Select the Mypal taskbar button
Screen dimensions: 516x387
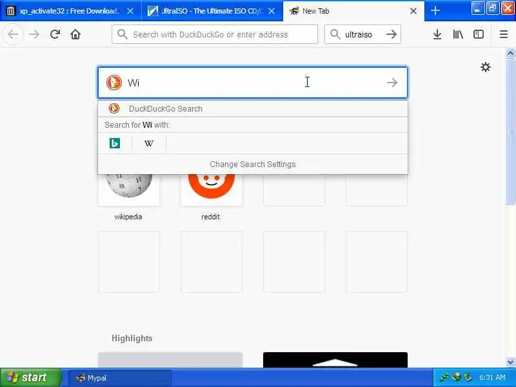120,378
